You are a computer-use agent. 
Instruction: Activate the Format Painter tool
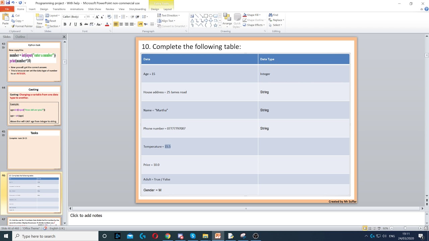(x=22, y=26)
